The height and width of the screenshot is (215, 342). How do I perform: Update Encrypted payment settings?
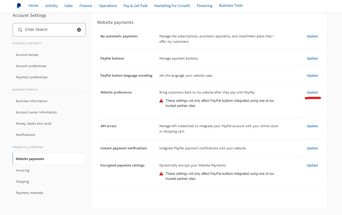click(312, 165)
